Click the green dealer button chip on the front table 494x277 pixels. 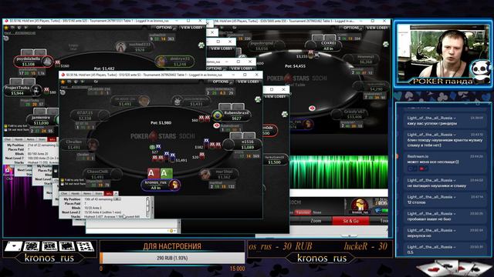[153, 147]
